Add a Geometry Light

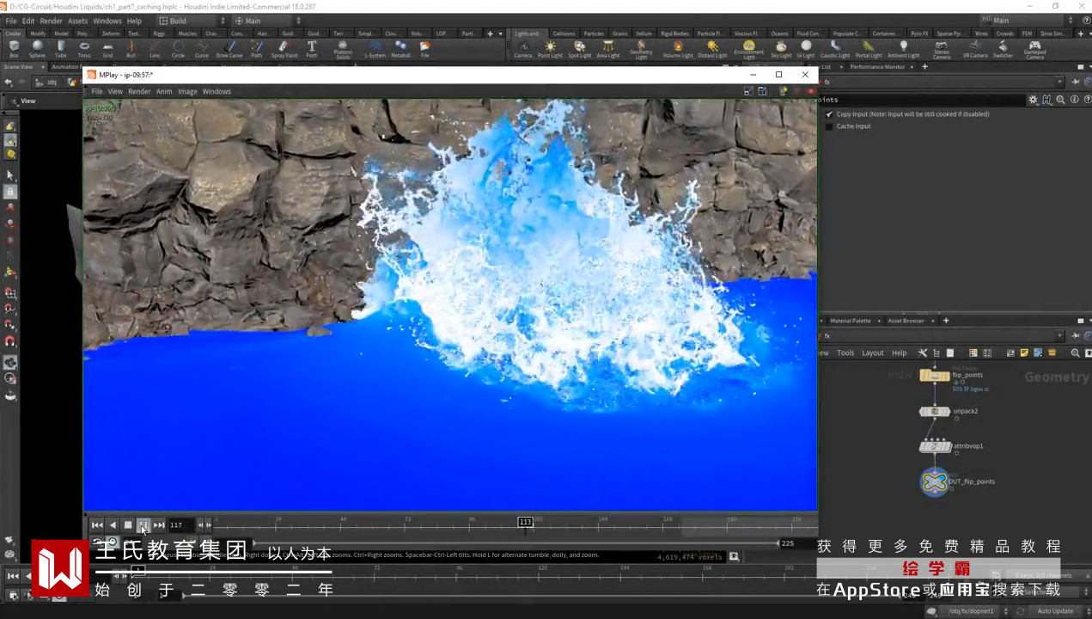coord(641,50)
